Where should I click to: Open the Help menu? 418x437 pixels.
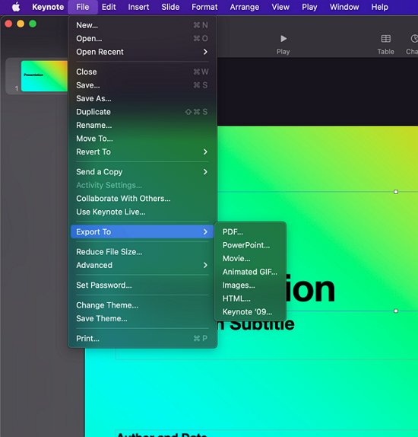(x=379, y=7)
